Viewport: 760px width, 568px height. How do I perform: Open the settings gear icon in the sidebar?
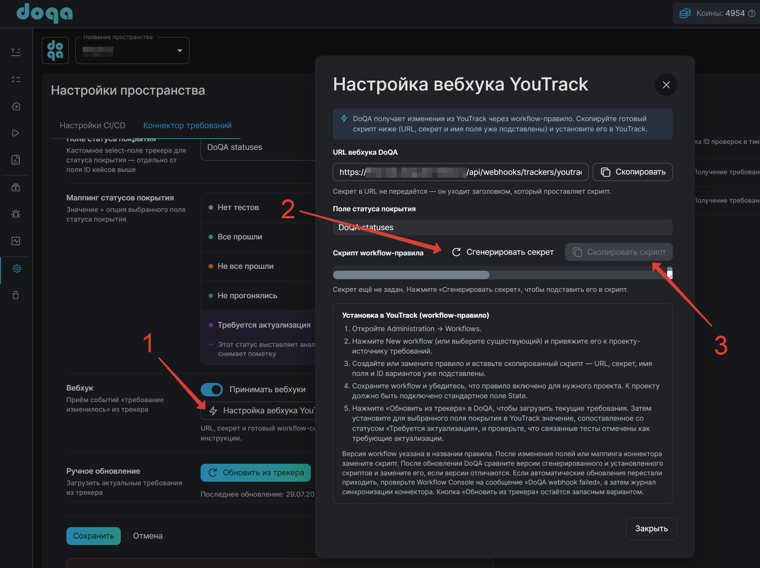tap(17, 268)
